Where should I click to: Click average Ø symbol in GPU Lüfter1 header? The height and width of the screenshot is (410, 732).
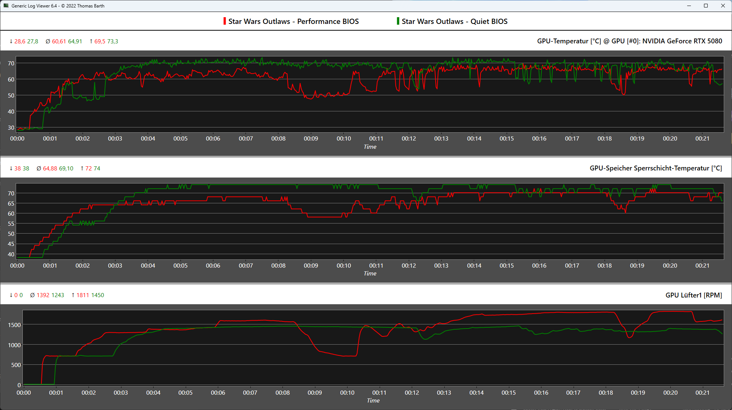[x=33, y=295]
